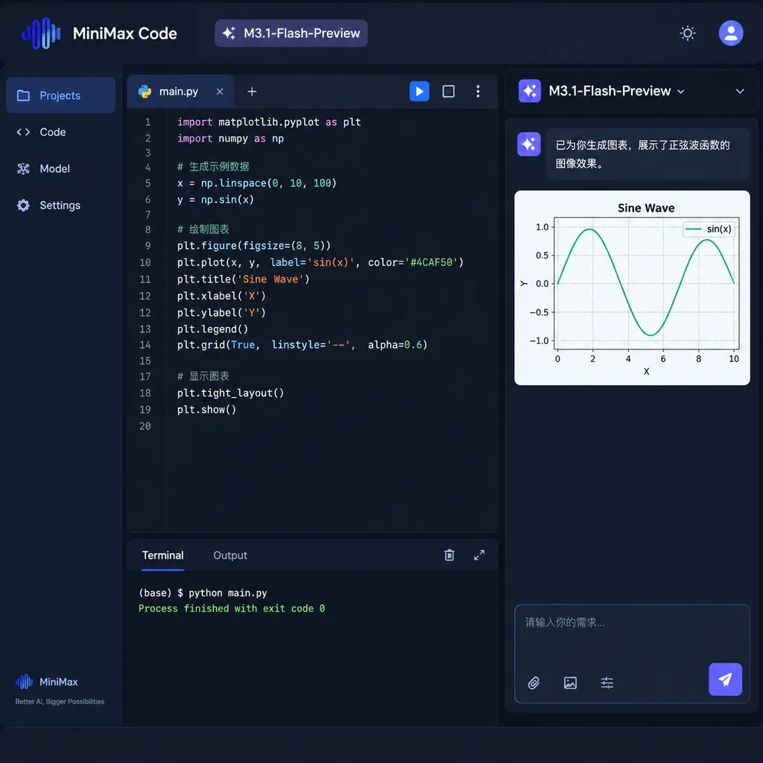Click the sin(x) legend in the chart

tap(708, 229)
